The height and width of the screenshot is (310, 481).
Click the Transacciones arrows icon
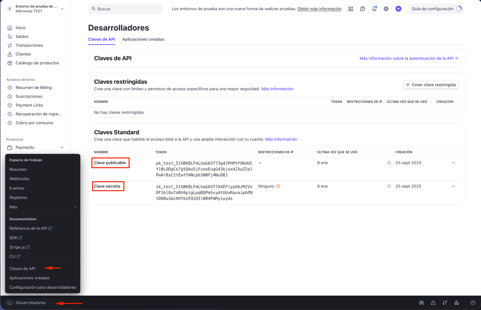point(10,45)
